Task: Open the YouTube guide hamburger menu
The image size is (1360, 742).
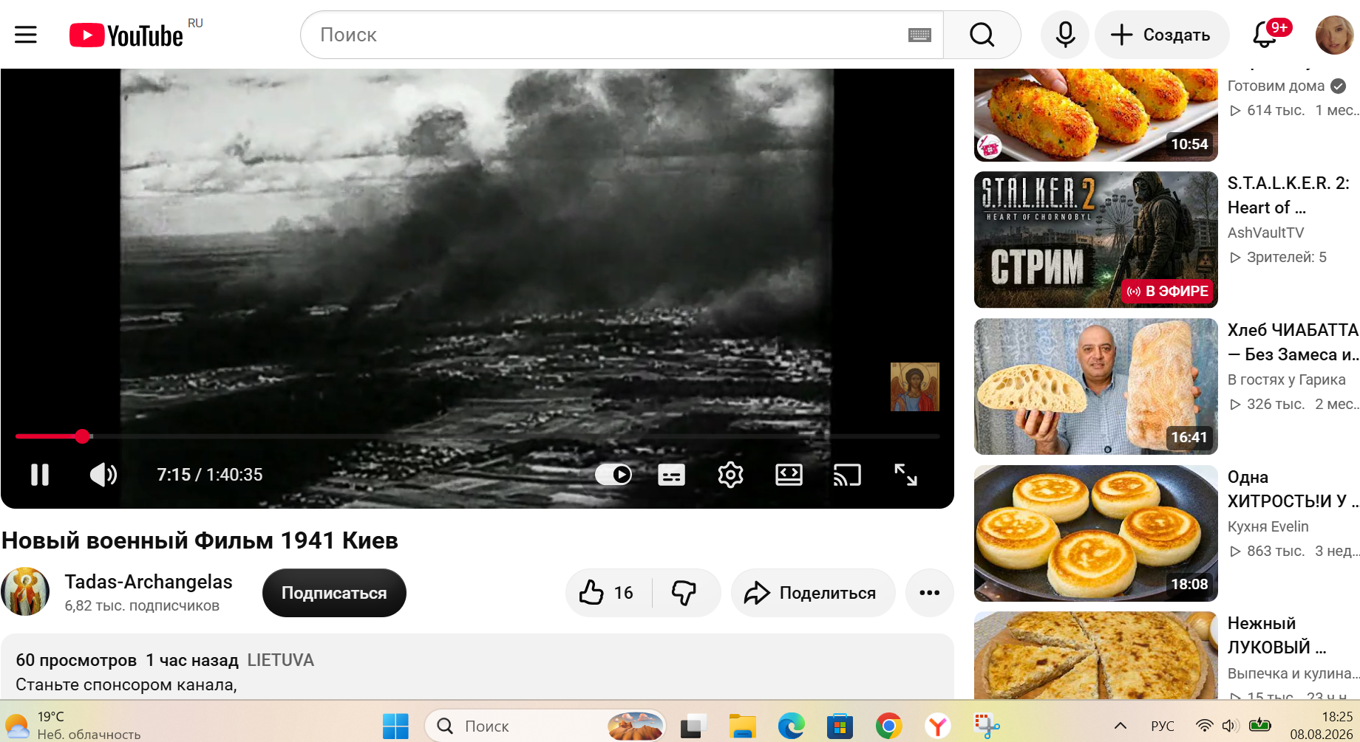Action: [26, 35]
